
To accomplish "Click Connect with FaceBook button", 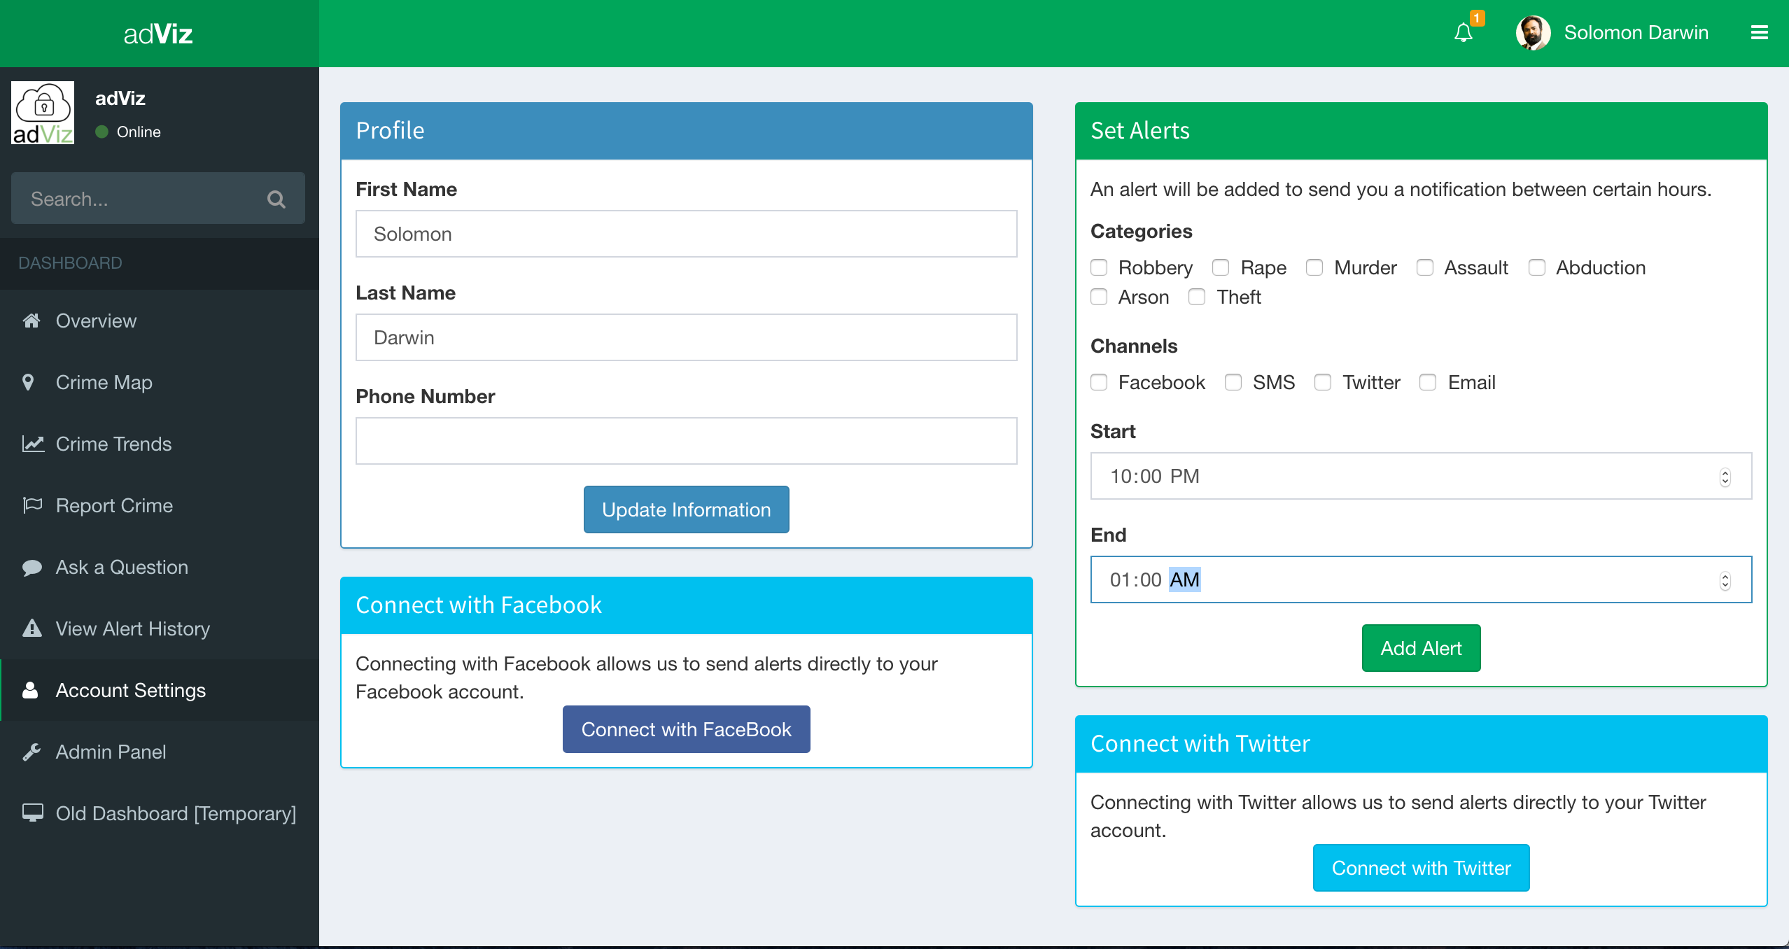I will tap(686, 729).
